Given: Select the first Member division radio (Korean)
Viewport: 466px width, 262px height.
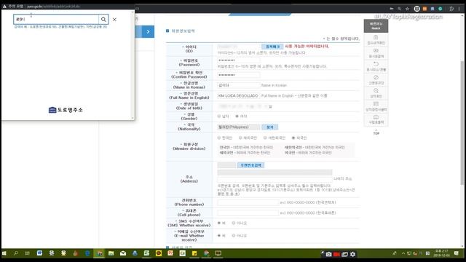Looking at the screenshot, I should coord(219,138).
